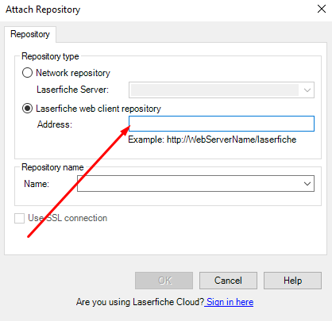This screenshot has width=332, height=321.
Task: Tick the Use SSL connection checkbox
Action: click(19, 218)
